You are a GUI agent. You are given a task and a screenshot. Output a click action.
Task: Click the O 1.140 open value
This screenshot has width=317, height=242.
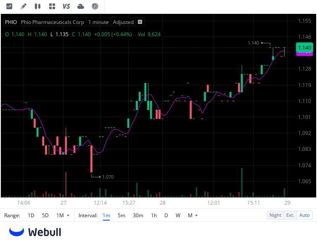point(15,34)
